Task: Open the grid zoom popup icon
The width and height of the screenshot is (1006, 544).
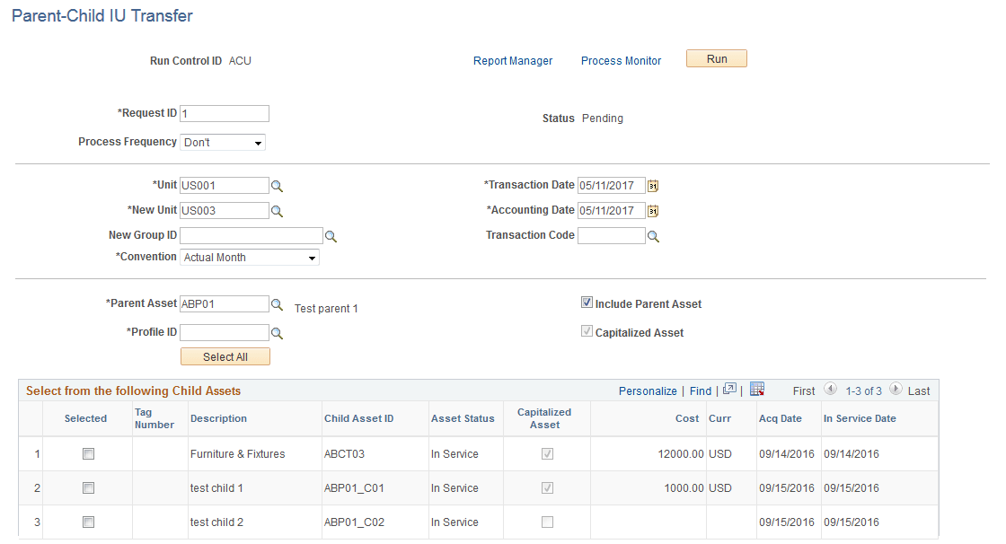Action: (728, 390)
